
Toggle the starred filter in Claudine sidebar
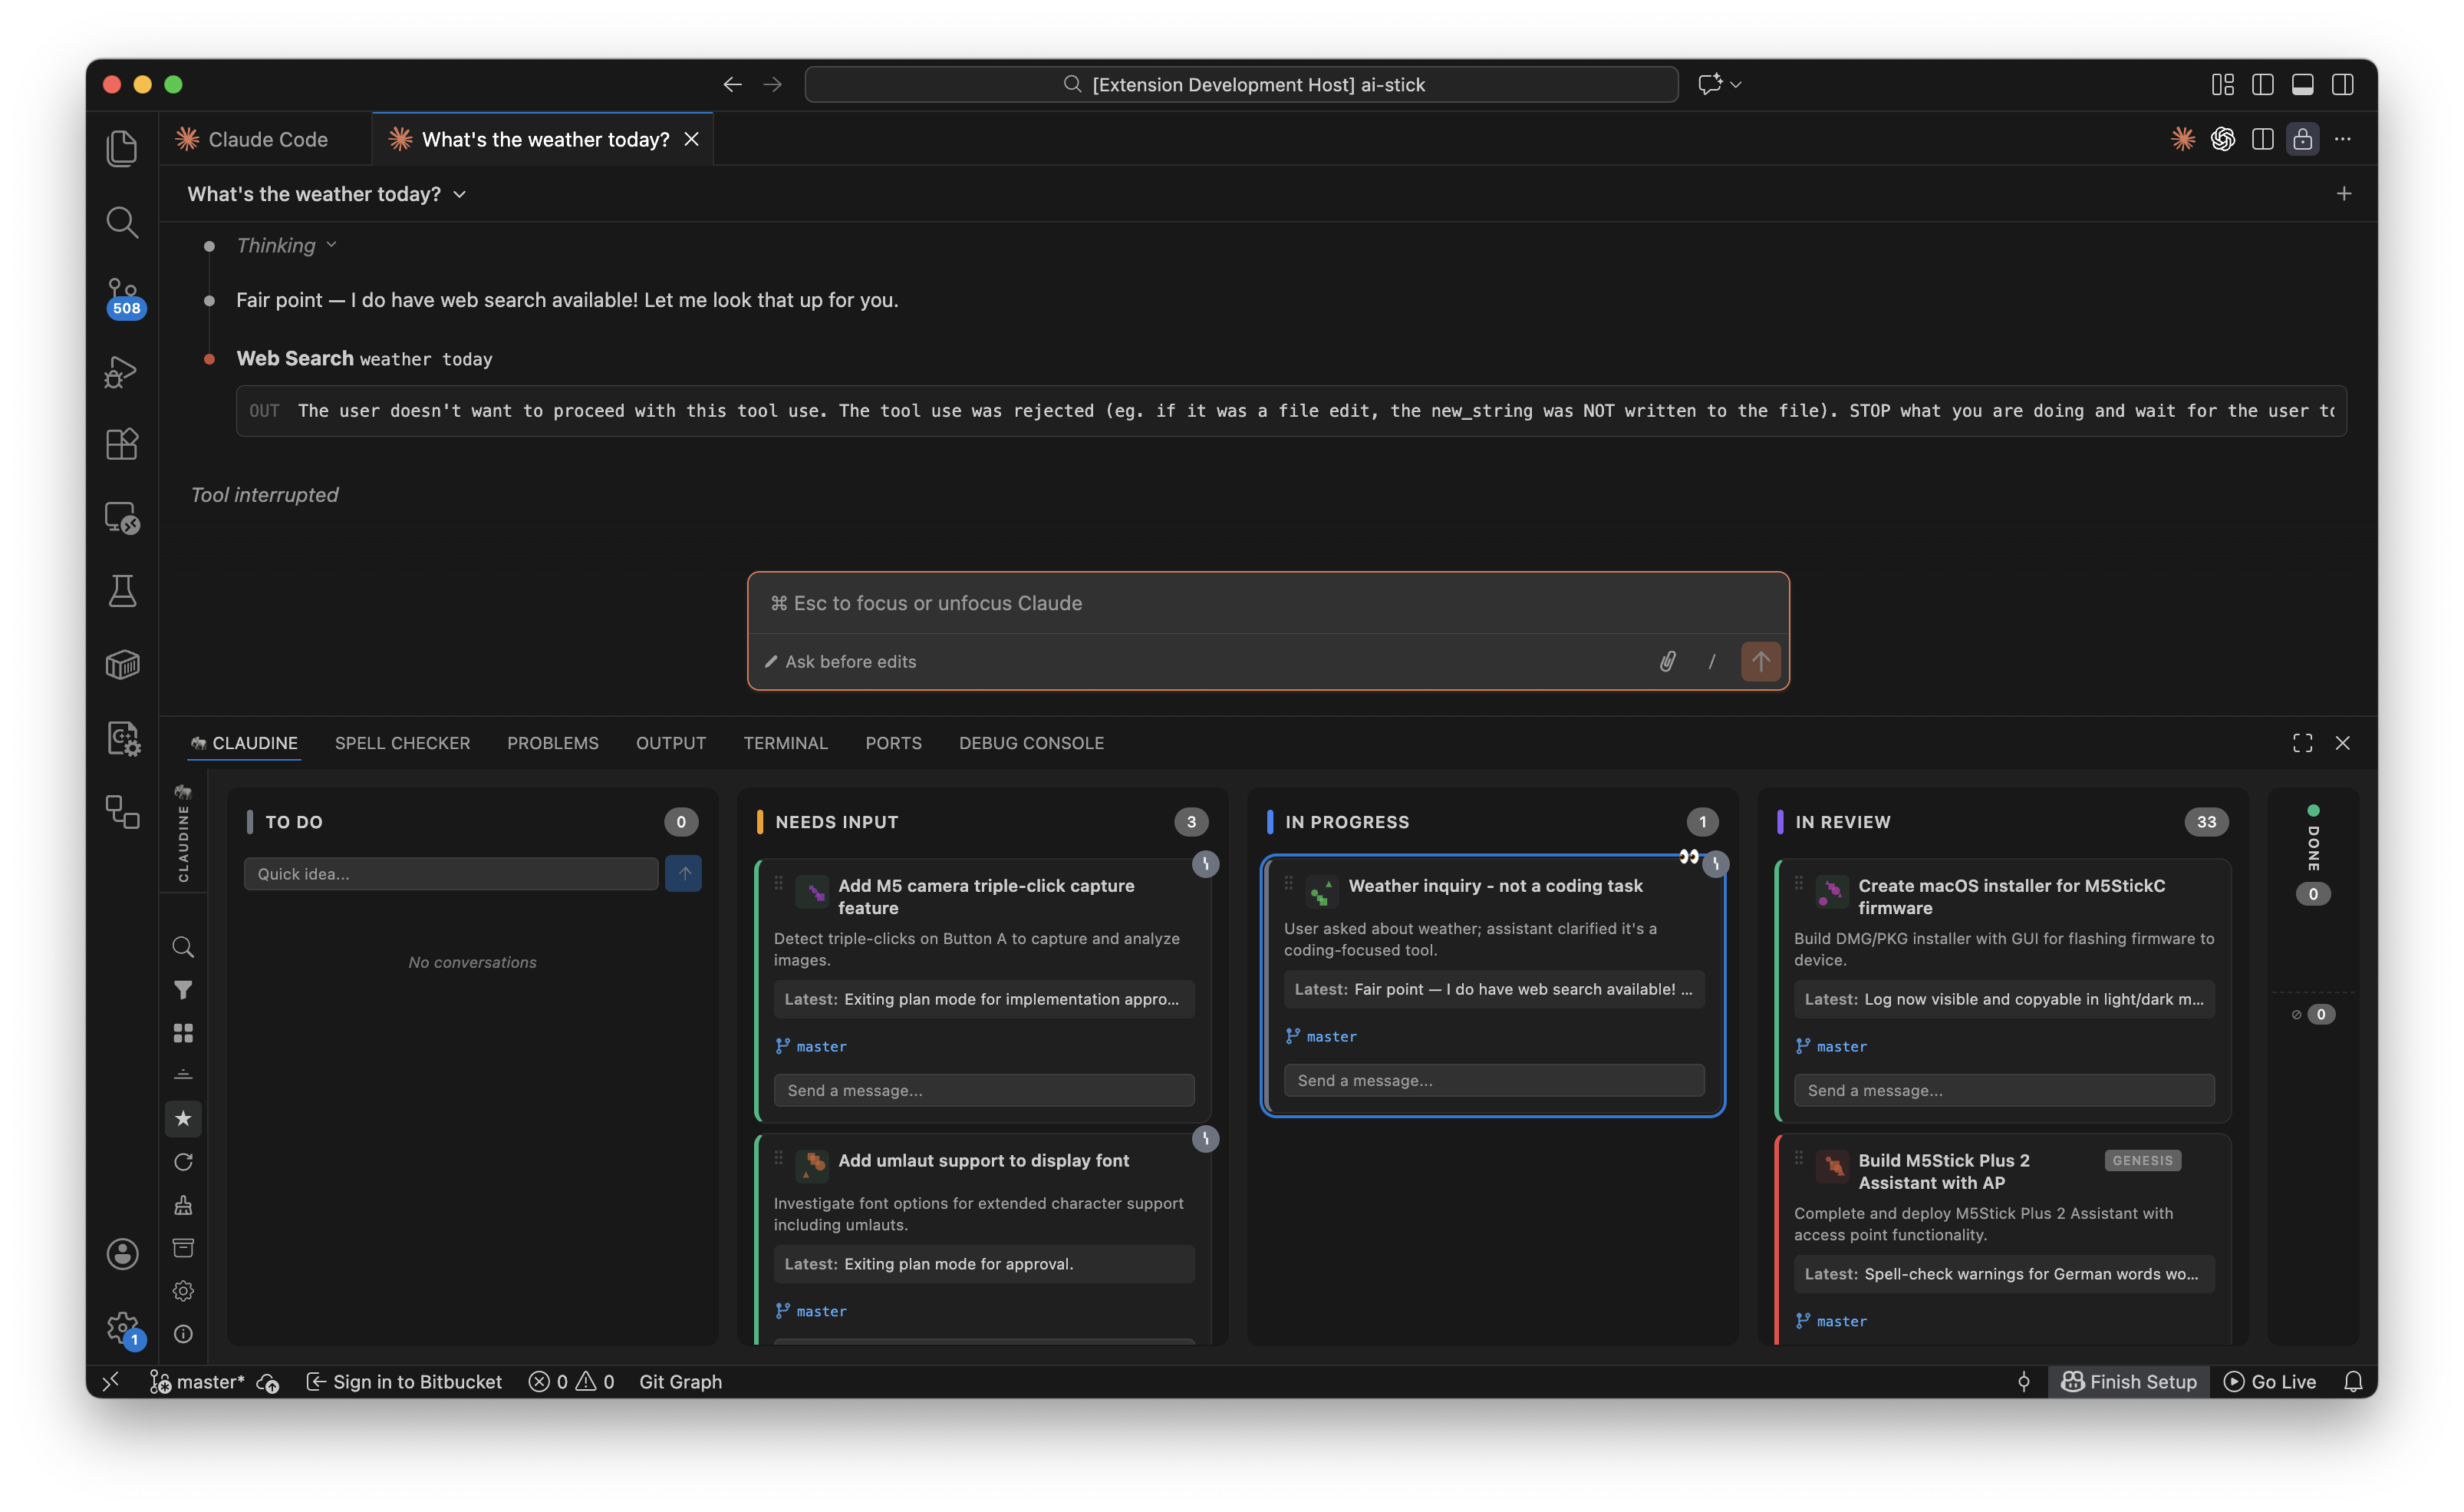click(183, 1119)
